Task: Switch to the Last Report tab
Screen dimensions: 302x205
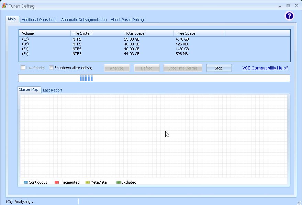Action: [x=53, y=90]
